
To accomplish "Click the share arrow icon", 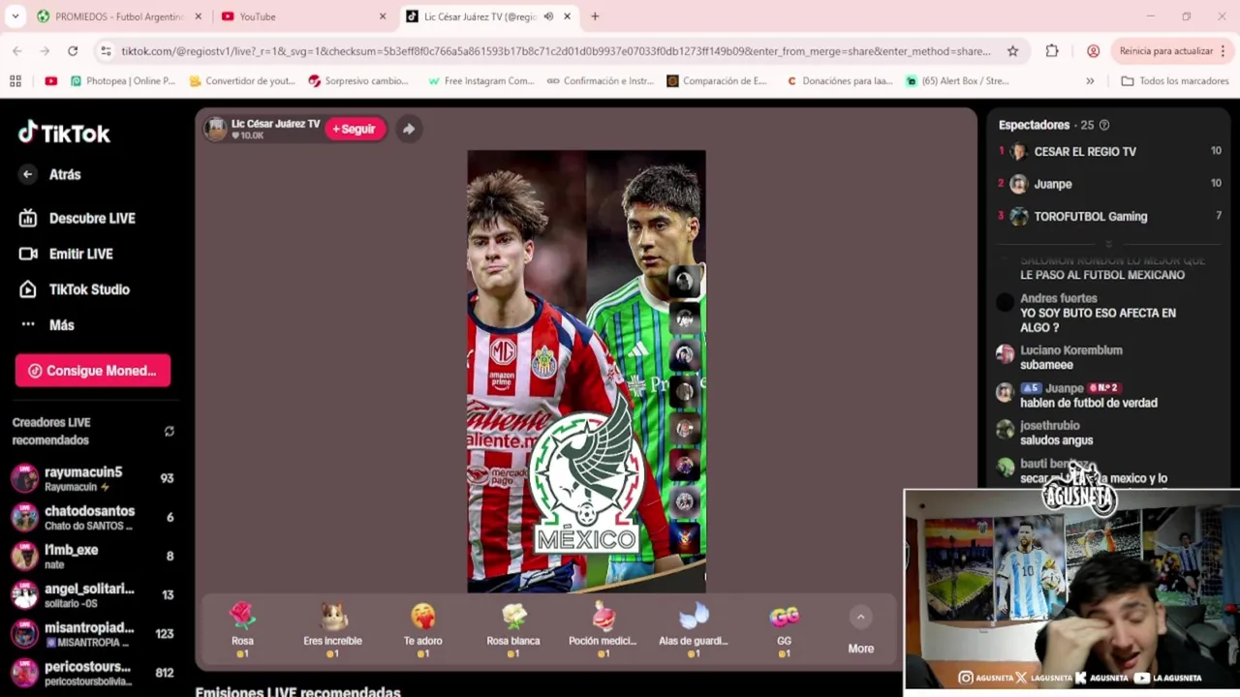I will click(409, 129).
